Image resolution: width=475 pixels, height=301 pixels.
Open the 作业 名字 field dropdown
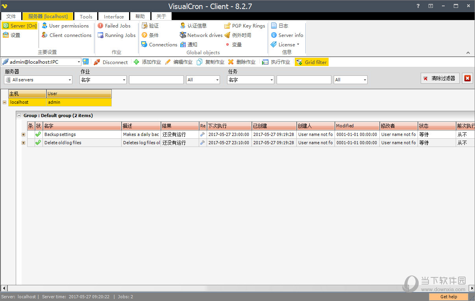(124, 80)
